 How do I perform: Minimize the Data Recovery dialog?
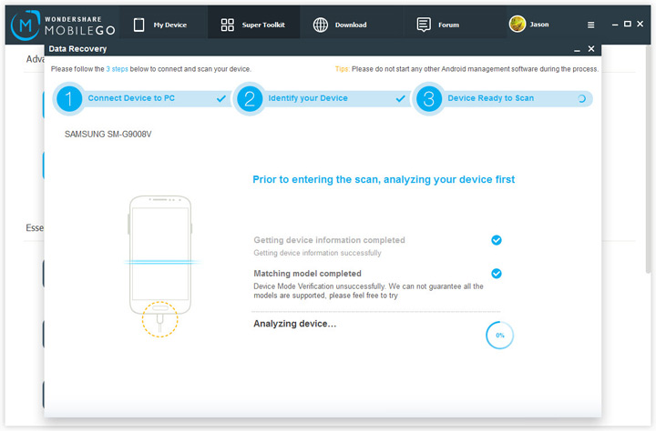577,50
